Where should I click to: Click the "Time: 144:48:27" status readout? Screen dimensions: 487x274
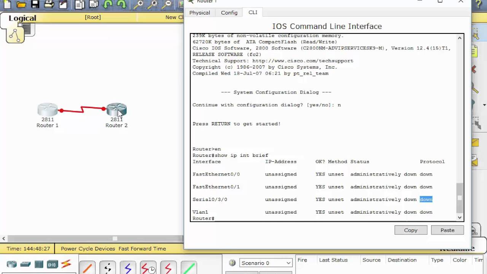click(28, 249)
